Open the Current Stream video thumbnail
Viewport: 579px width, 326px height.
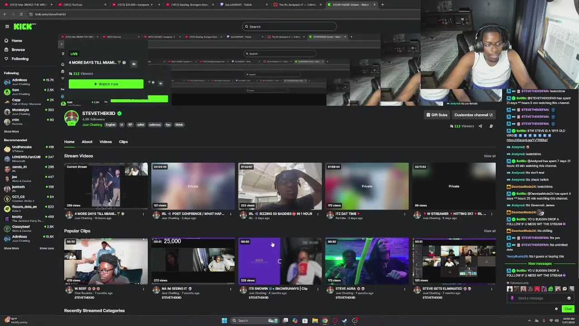pos(106,186)
